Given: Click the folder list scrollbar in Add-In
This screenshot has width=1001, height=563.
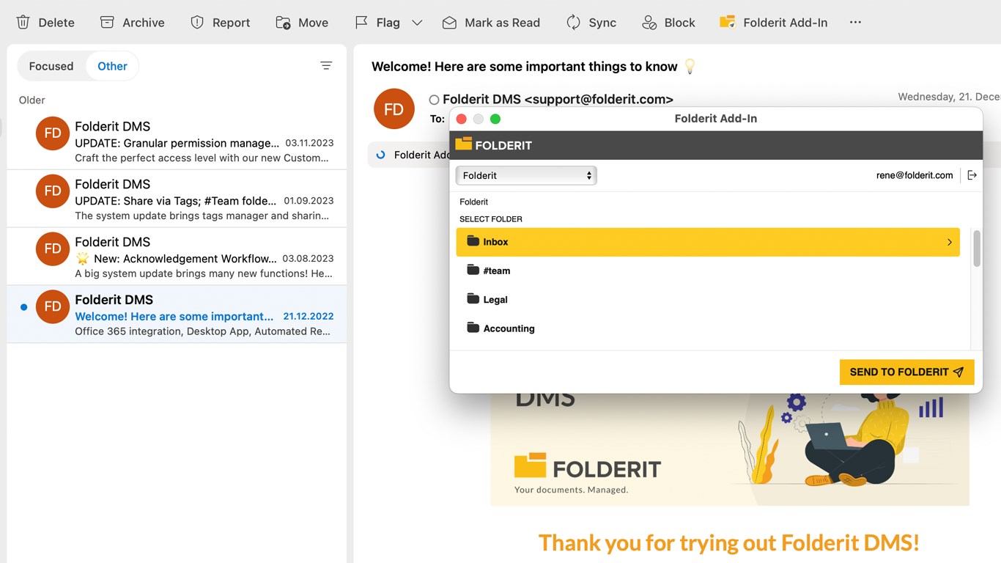Looking at the screenshot, I should pyautogui.click(x=977, y=249).
